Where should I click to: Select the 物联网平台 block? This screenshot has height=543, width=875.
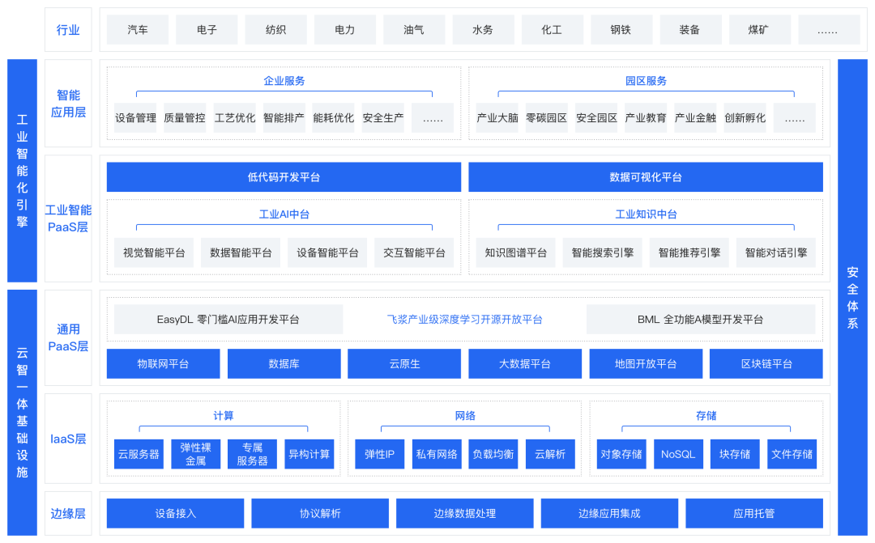click(x=163, y=363)
